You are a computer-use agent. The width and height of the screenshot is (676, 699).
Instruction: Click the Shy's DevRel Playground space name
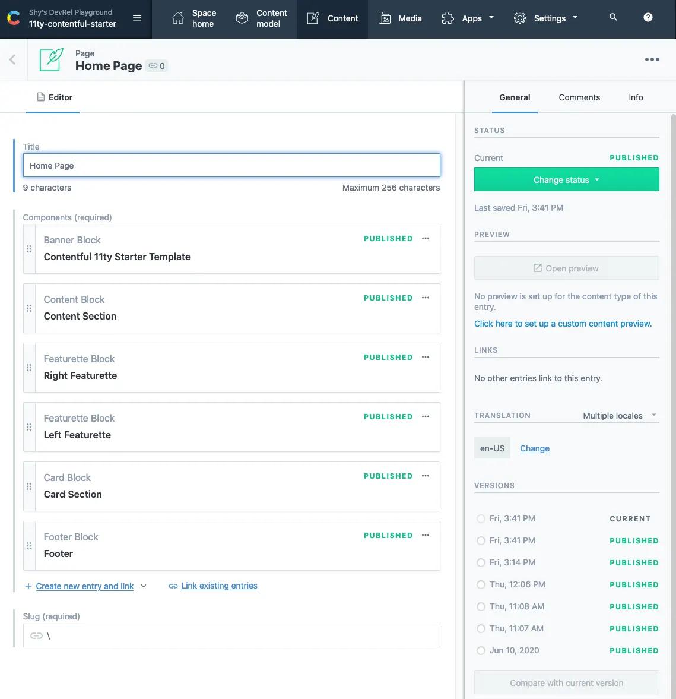71,12
